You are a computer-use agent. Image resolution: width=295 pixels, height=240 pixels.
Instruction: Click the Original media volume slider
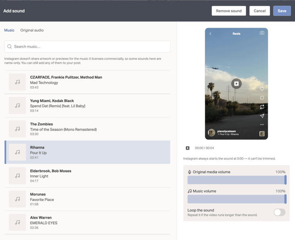click(x=237, y=180)
